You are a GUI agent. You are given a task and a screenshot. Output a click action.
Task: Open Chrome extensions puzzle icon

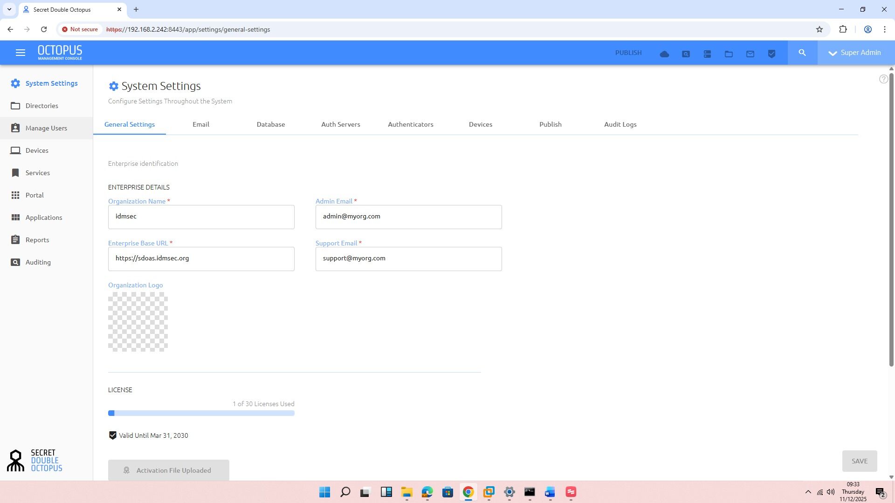[843, 29]
